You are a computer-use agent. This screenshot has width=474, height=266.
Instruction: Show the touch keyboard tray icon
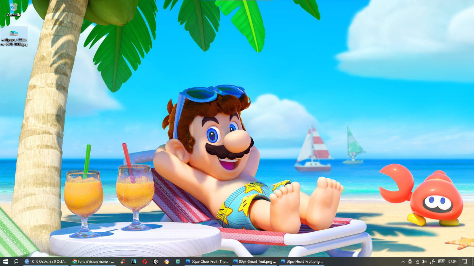pos(442,261)
